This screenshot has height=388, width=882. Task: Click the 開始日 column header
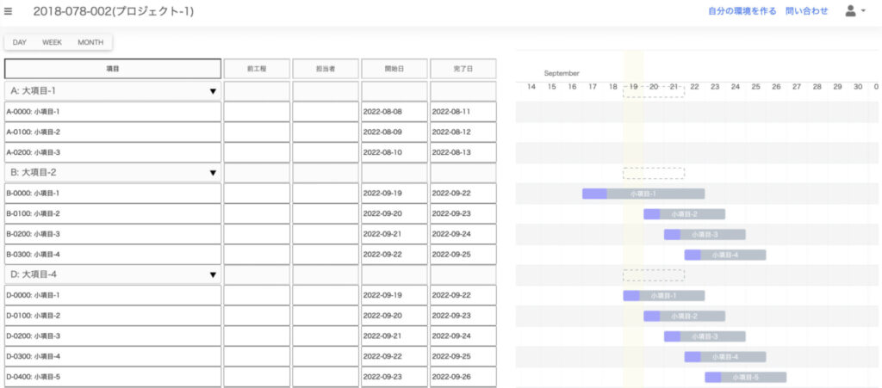click(x=394, y=69)
